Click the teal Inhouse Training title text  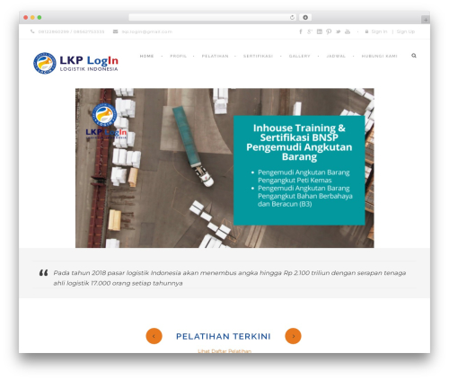point(299,142)
